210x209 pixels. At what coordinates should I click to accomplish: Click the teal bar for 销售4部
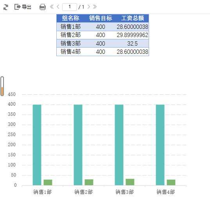[x=160, y=145]
